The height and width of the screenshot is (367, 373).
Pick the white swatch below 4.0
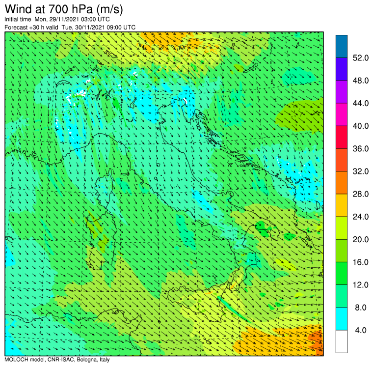coord(342,341)
